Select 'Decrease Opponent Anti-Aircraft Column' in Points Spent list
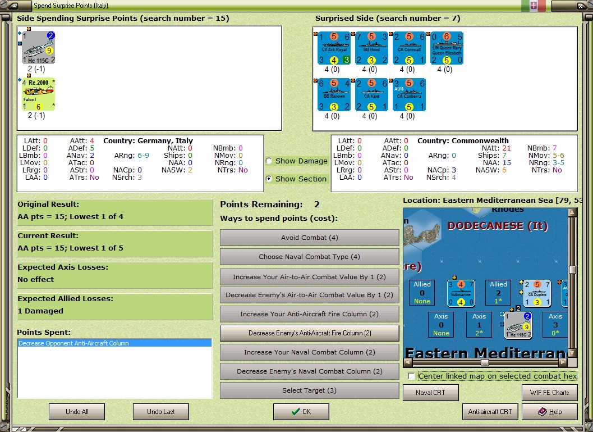The height and width of the screenshot is (432, 593). coord(114,343)
